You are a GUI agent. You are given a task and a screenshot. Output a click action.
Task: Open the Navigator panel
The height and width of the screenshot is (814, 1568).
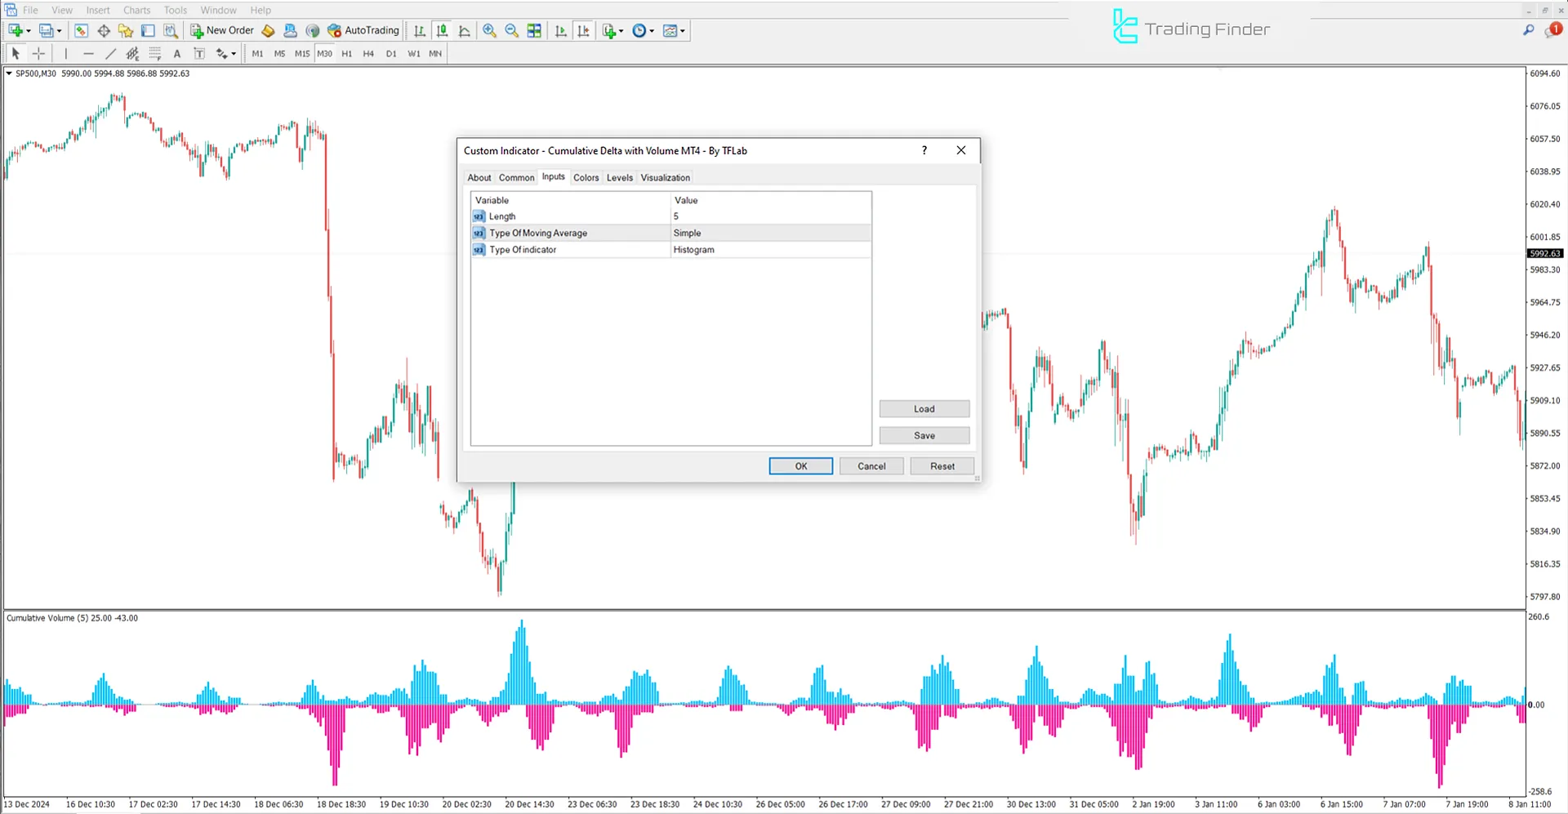(126, 30)
